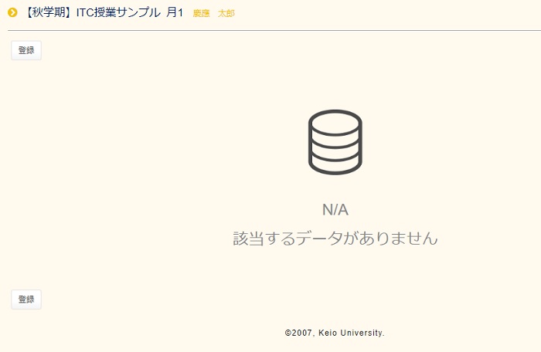Open the 慶應 surname link

click(201, 13)
